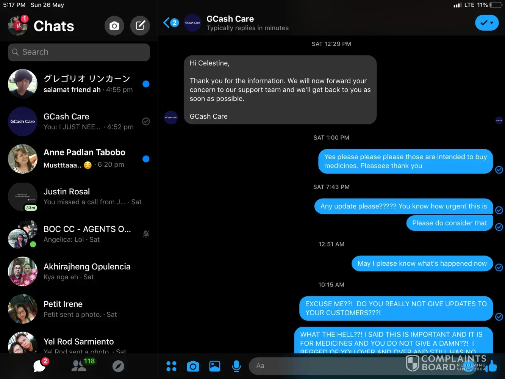
Task: Tap the SAT 7:43 PM timestamp
Action: point(331,187)
